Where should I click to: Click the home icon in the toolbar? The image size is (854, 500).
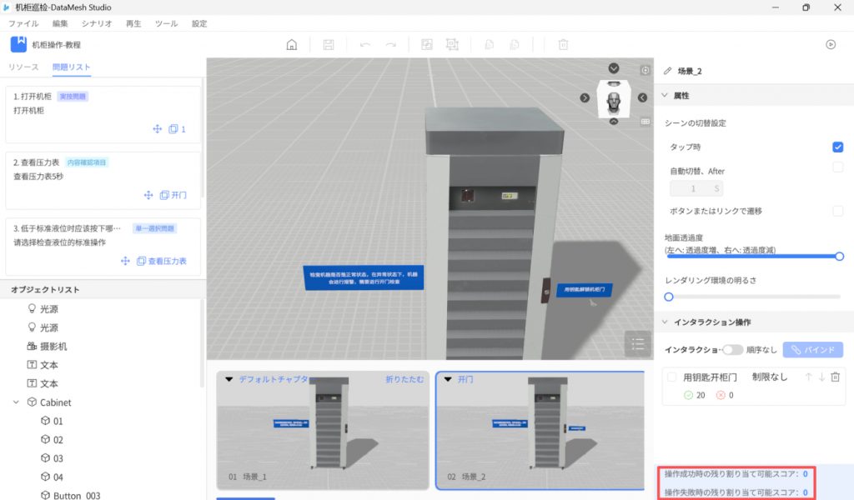tap(291, 45)
